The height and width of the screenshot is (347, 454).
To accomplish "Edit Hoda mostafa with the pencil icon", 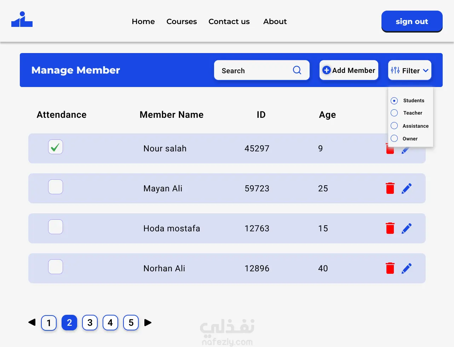I will tap(407, 229).
